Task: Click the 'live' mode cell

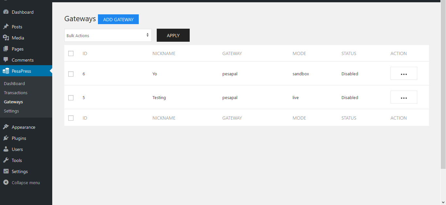Action: point(295,98)
